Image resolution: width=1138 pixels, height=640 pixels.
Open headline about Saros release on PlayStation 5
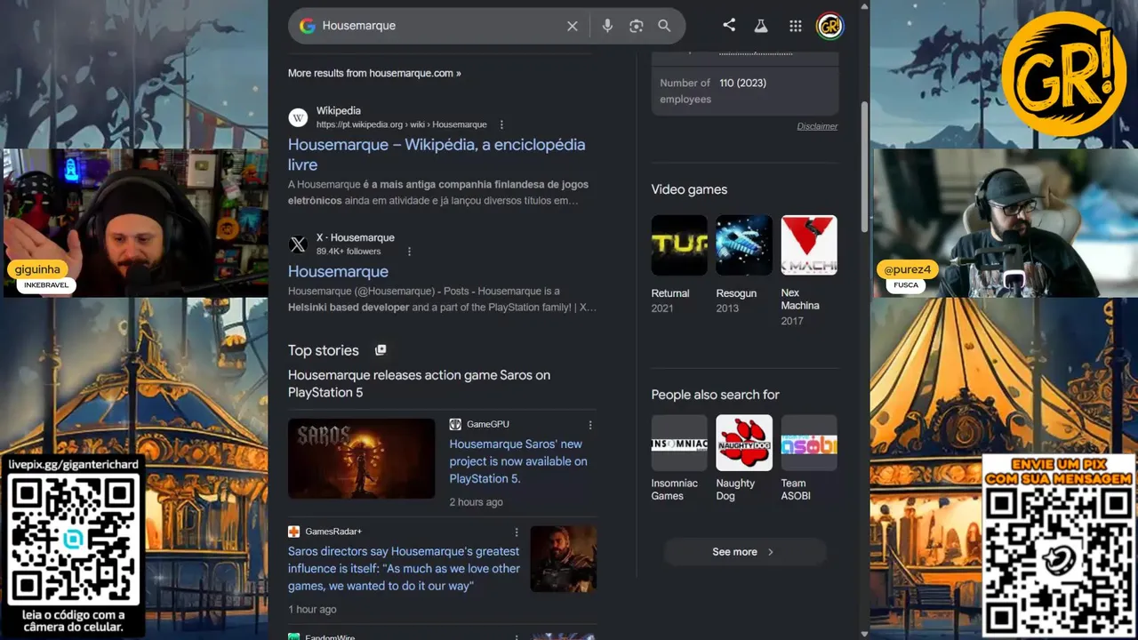point(419,383)
